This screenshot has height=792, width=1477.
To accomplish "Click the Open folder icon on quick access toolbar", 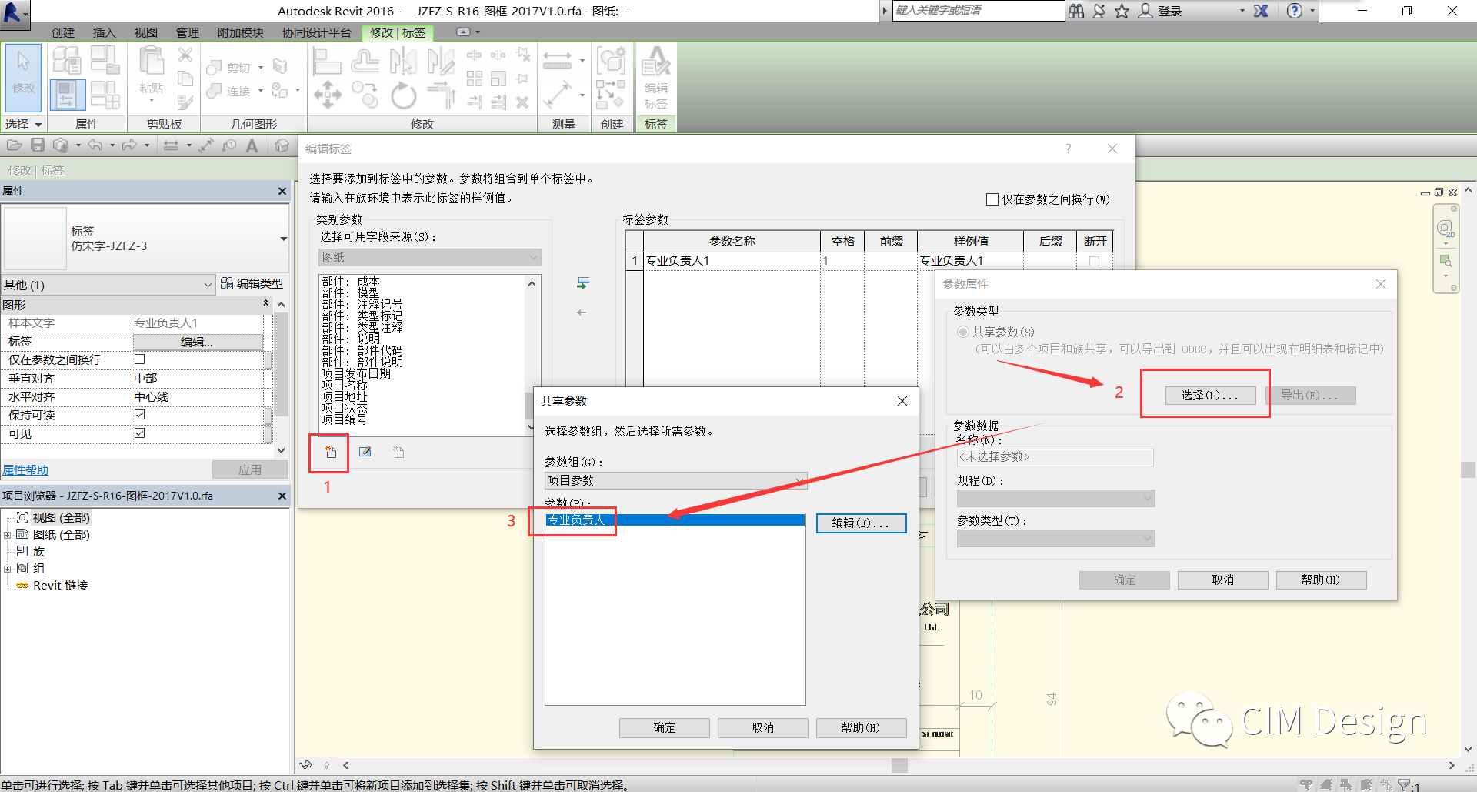I will [14, 145].
